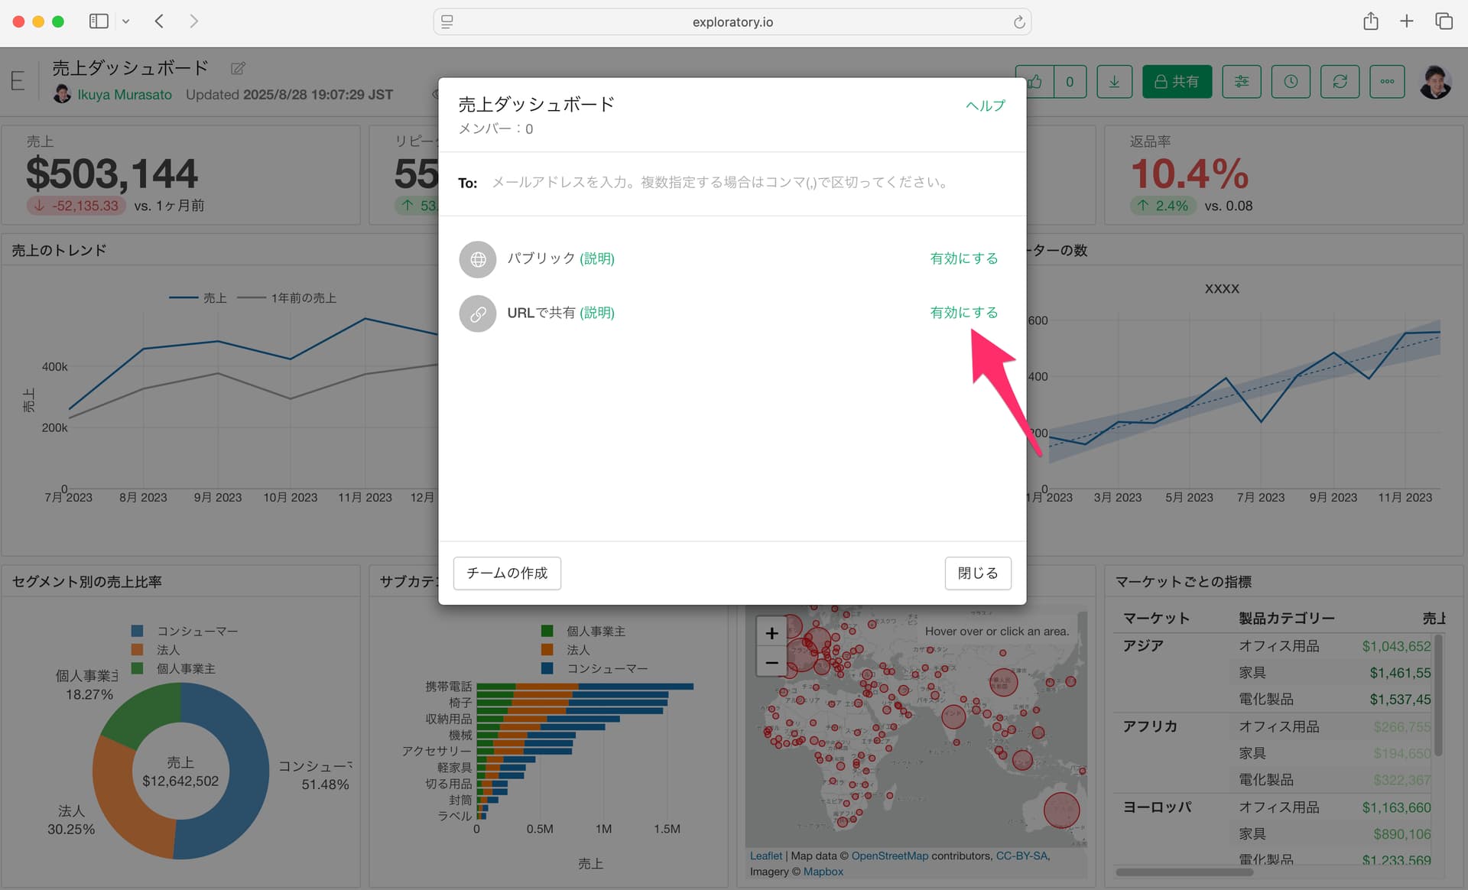
Task: Click the map zoom-out minus button
Action: (x=771, y=662)
